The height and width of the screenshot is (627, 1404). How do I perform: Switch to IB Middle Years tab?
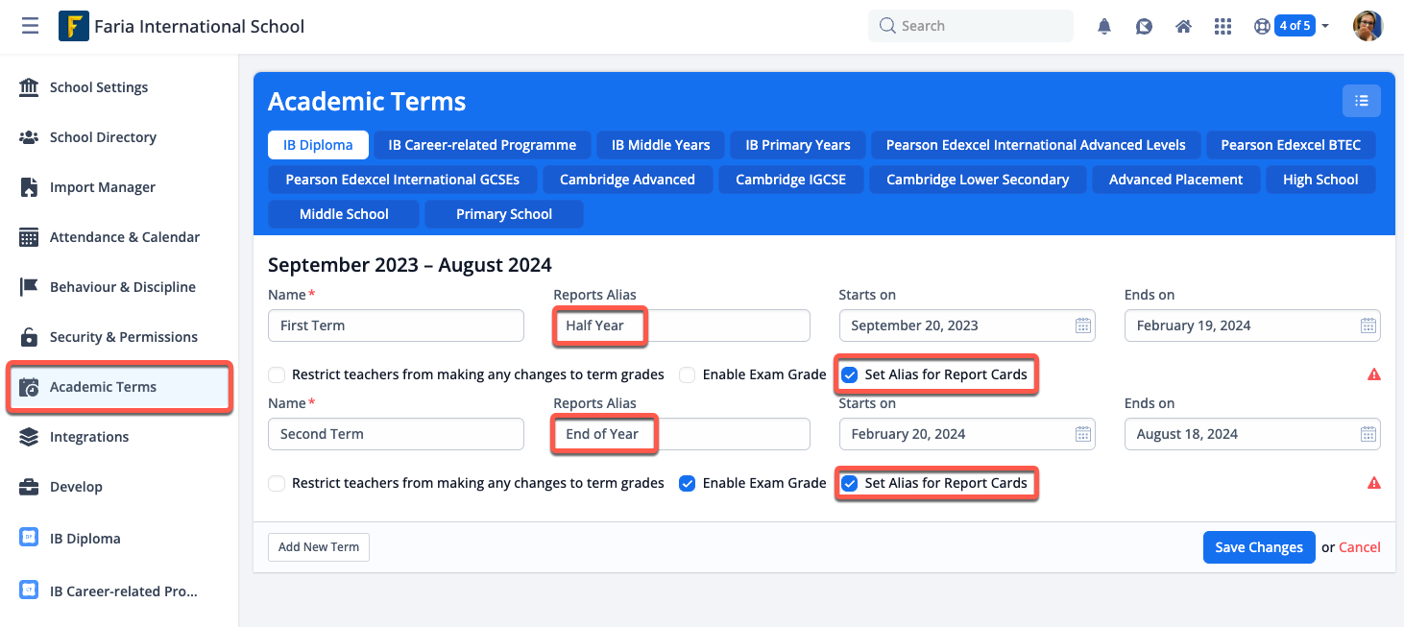click(661, 145)
